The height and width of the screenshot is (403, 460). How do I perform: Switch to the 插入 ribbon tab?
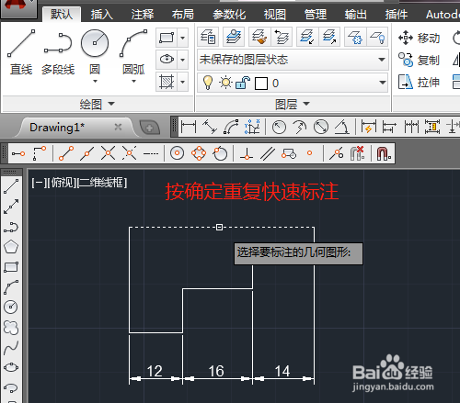coord(102,15)
